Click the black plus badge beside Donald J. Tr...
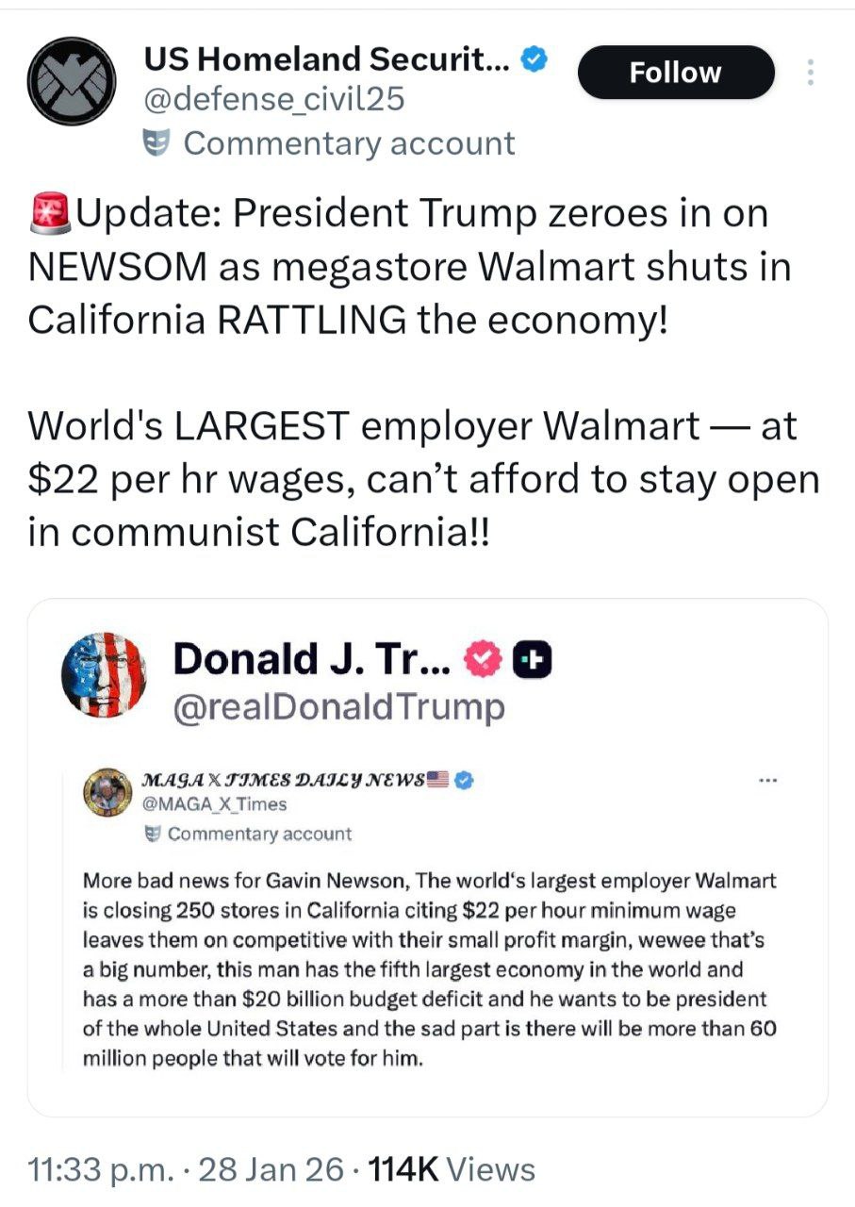855x1207 pixels. [x=532, y=663]
